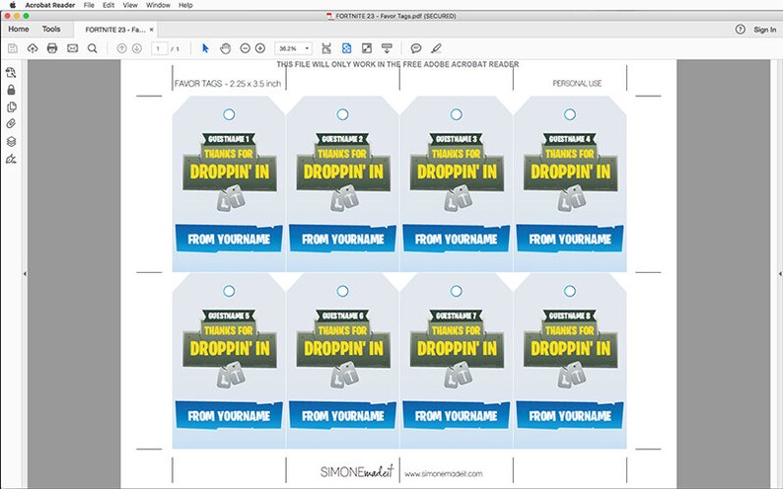This screenshot has height=489, width=783.
Task: Click the Save file icon
Action: [13, 48]
